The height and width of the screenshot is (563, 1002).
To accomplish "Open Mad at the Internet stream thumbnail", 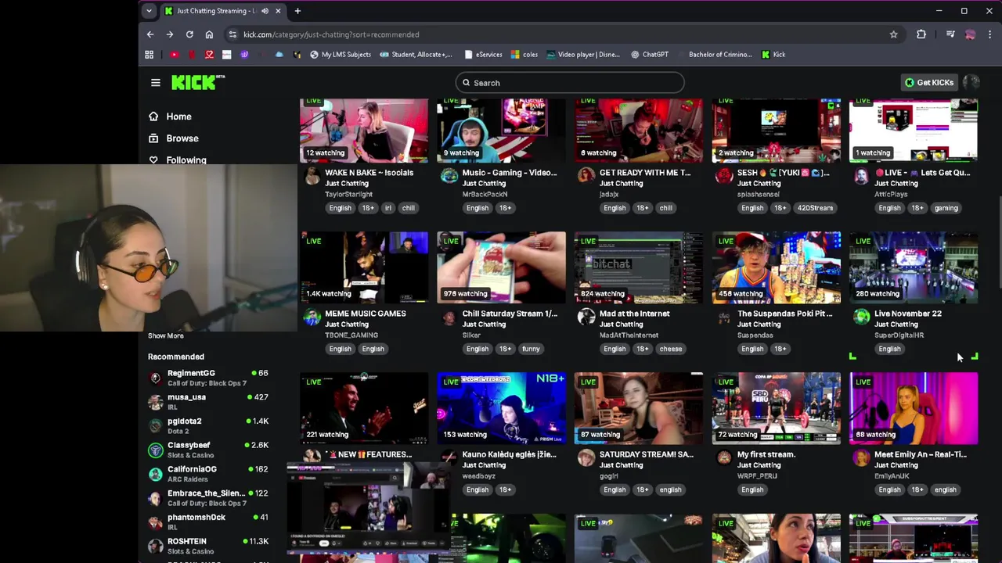I will (639, 267).
